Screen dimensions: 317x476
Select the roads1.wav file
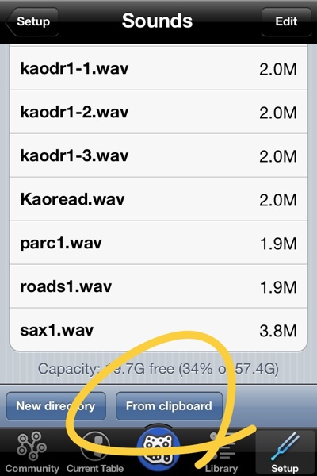(x=158, y=286)
